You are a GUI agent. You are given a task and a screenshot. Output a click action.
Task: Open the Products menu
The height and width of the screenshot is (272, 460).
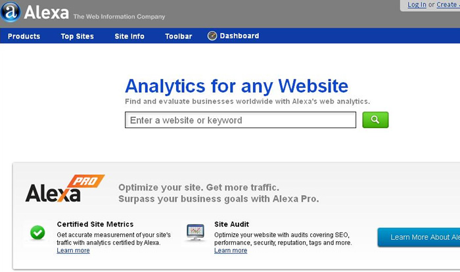pos(24,36)
